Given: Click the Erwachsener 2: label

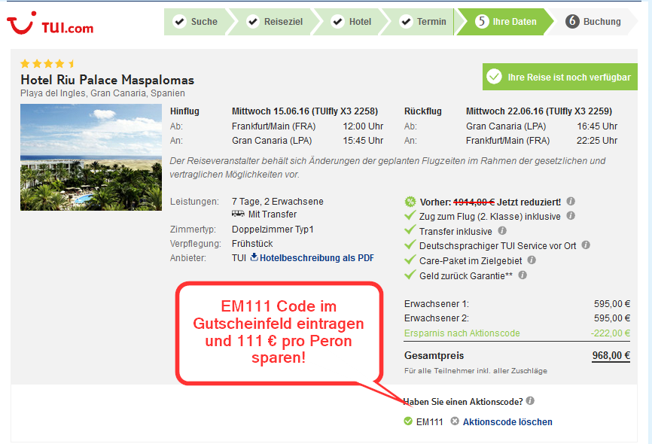Looking at the screenshot, I should tap(436, 318).
